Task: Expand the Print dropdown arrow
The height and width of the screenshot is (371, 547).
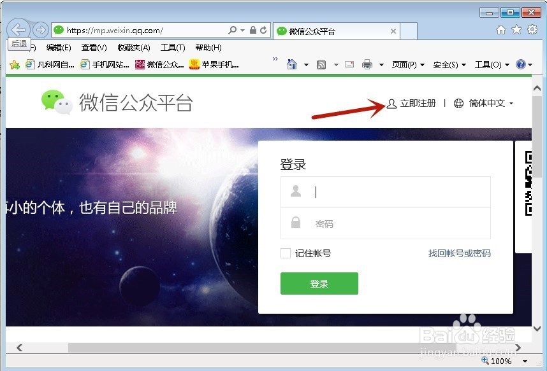Action: (381, 65)
